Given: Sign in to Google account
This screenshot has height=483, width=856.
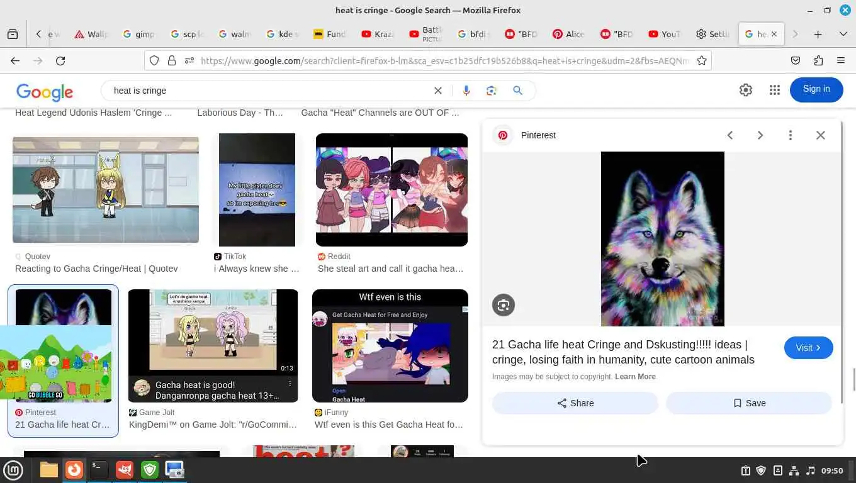Looking at the screenshot, I should click(816, 89).
